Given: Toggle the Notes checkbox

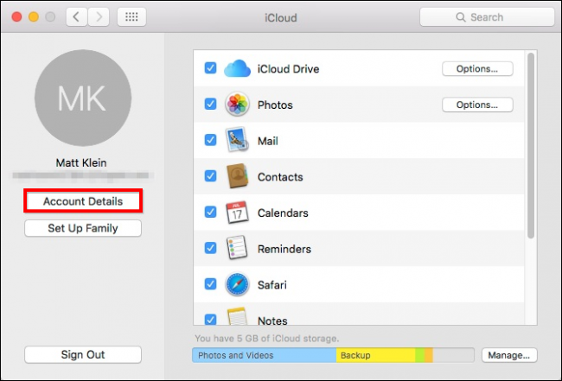Looking at the screenshot, I should (210, 320).
